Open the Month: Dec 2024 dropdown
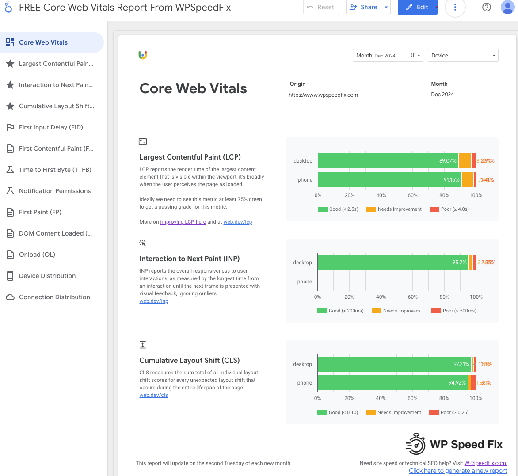The image size is (518, 476). pos(388,56)
